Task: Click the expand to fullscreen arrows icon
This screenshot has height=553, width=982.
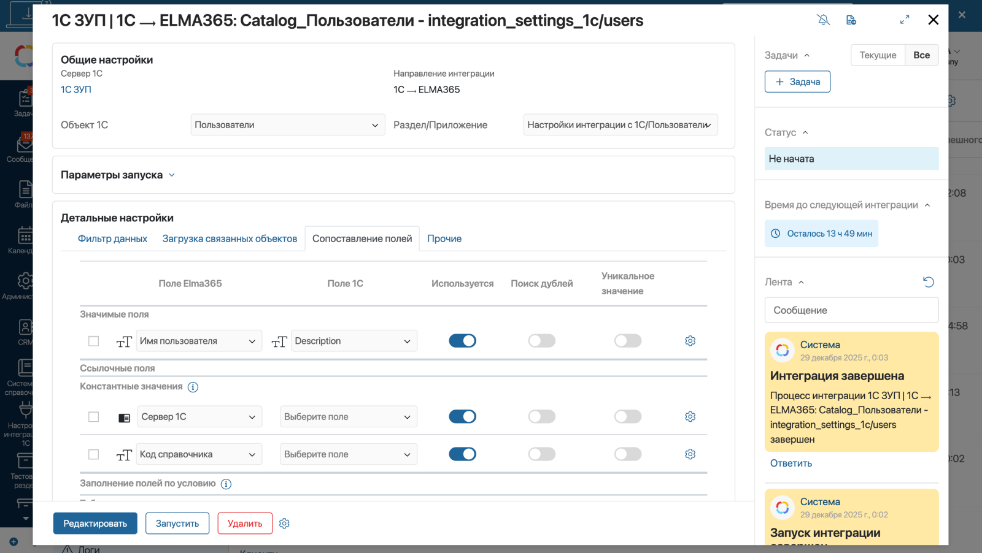Action: (x=905, y=20)
